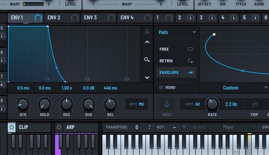Click the oscillator WARP level bar
269x155 pixels.
pyautogui.click(x=33, y=4)
